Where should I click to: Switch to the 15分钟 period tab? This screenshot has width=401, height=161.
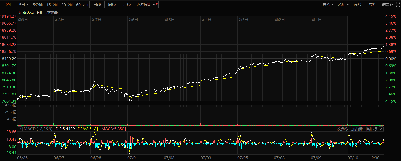point(52,5)
